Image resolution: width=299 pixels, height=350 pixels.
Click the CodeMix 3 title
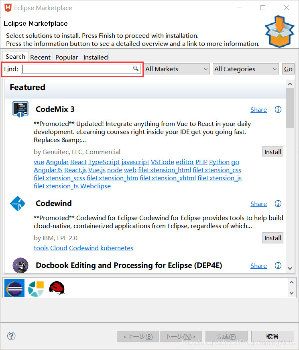click(55, 109)
